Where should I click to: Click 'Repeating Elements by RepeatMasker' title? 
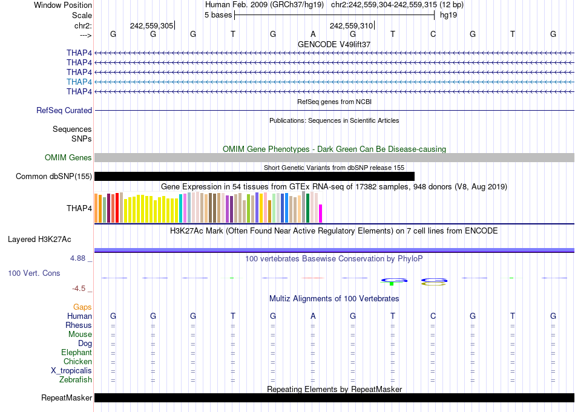[334, 389]
